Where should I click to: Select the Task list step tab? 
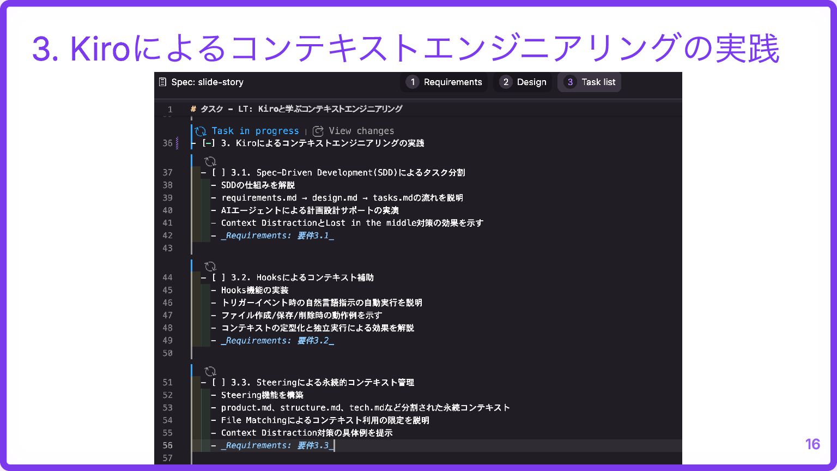pos(589,82)
